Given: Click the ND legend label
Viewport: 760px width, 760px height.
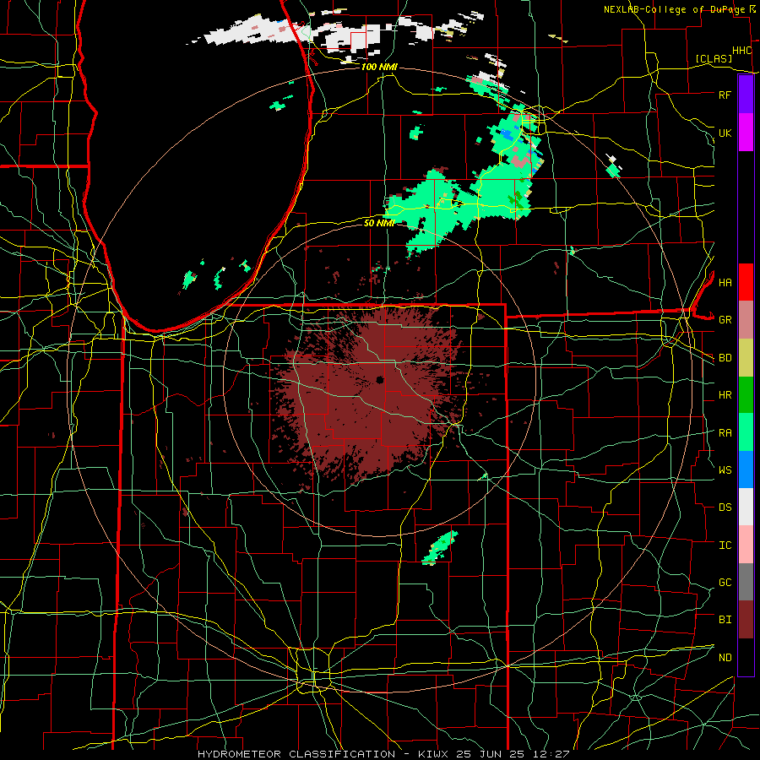Looking at the screenshot, I should [x=725, y=658].
